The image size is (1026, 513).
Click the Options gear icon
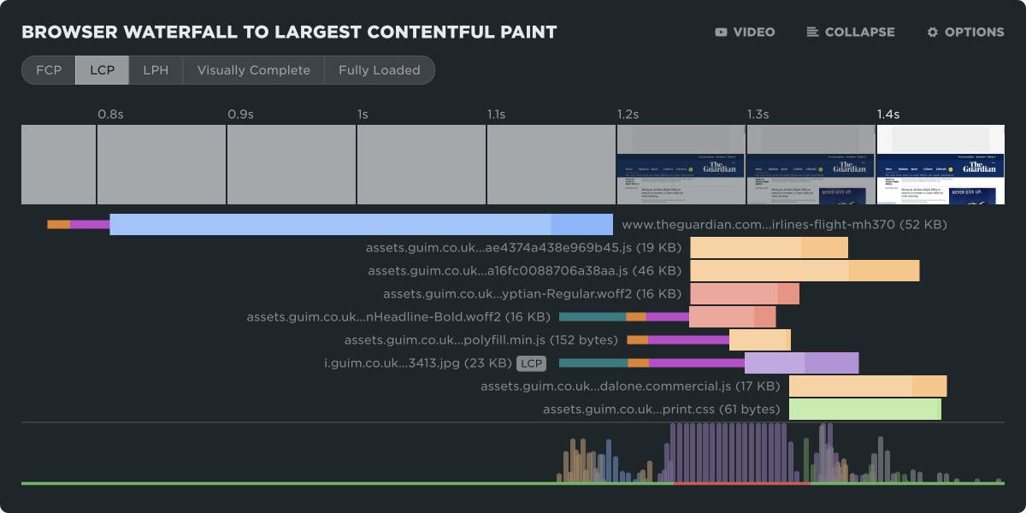tap(932, 32)
